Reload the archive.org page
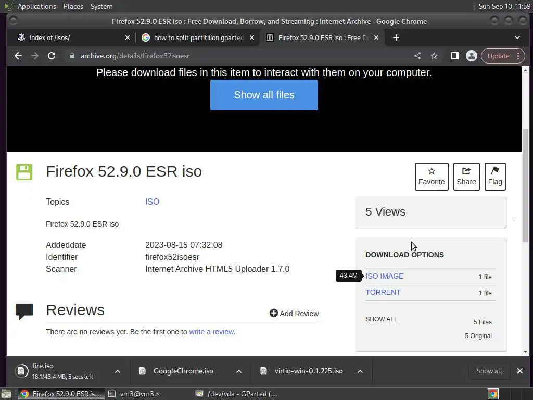The height and width of the screenshot is (400, 533). (52, 56)
